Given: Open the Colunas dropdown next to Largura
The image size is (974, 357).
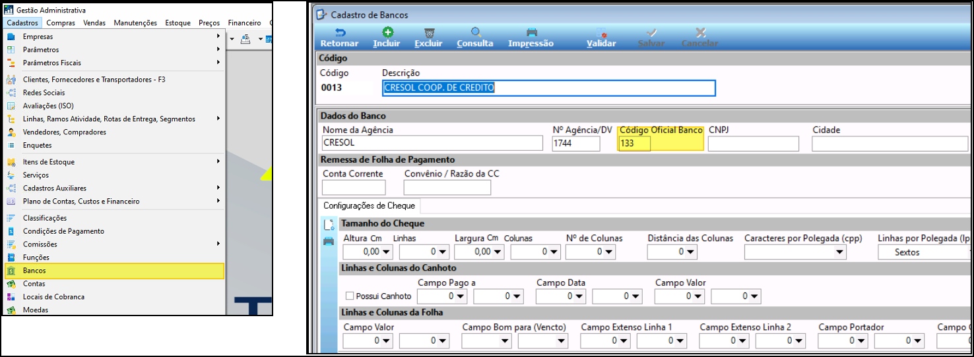Looking at the screenshot, I should pyautogui.click(x=555, y=252).
